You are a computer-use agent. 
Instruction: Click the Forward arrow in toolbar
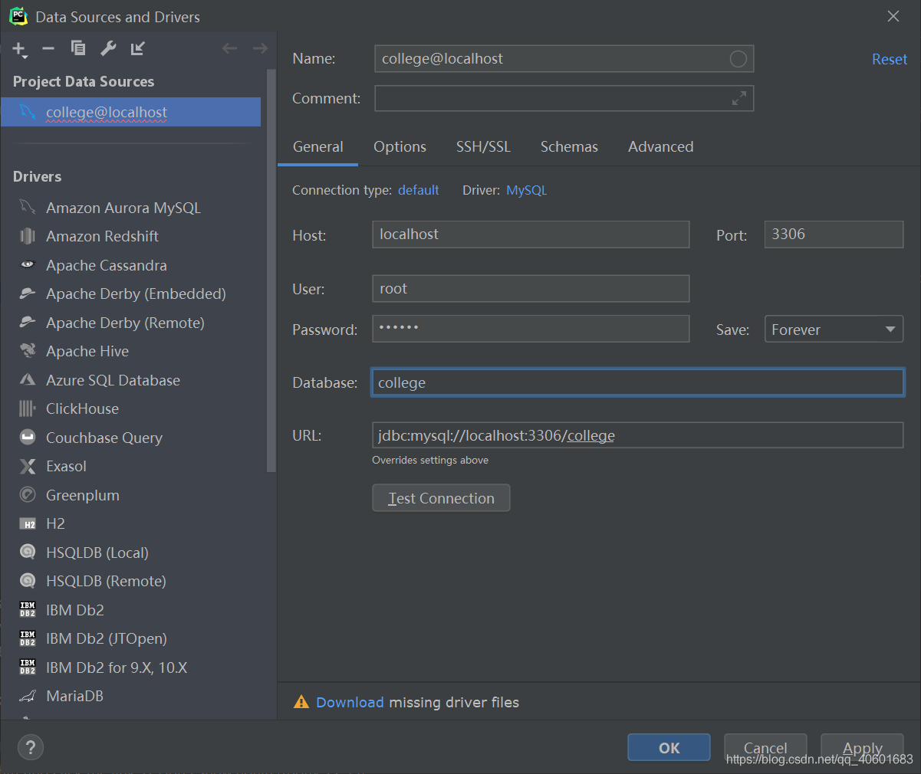click(x=260, y=48)
